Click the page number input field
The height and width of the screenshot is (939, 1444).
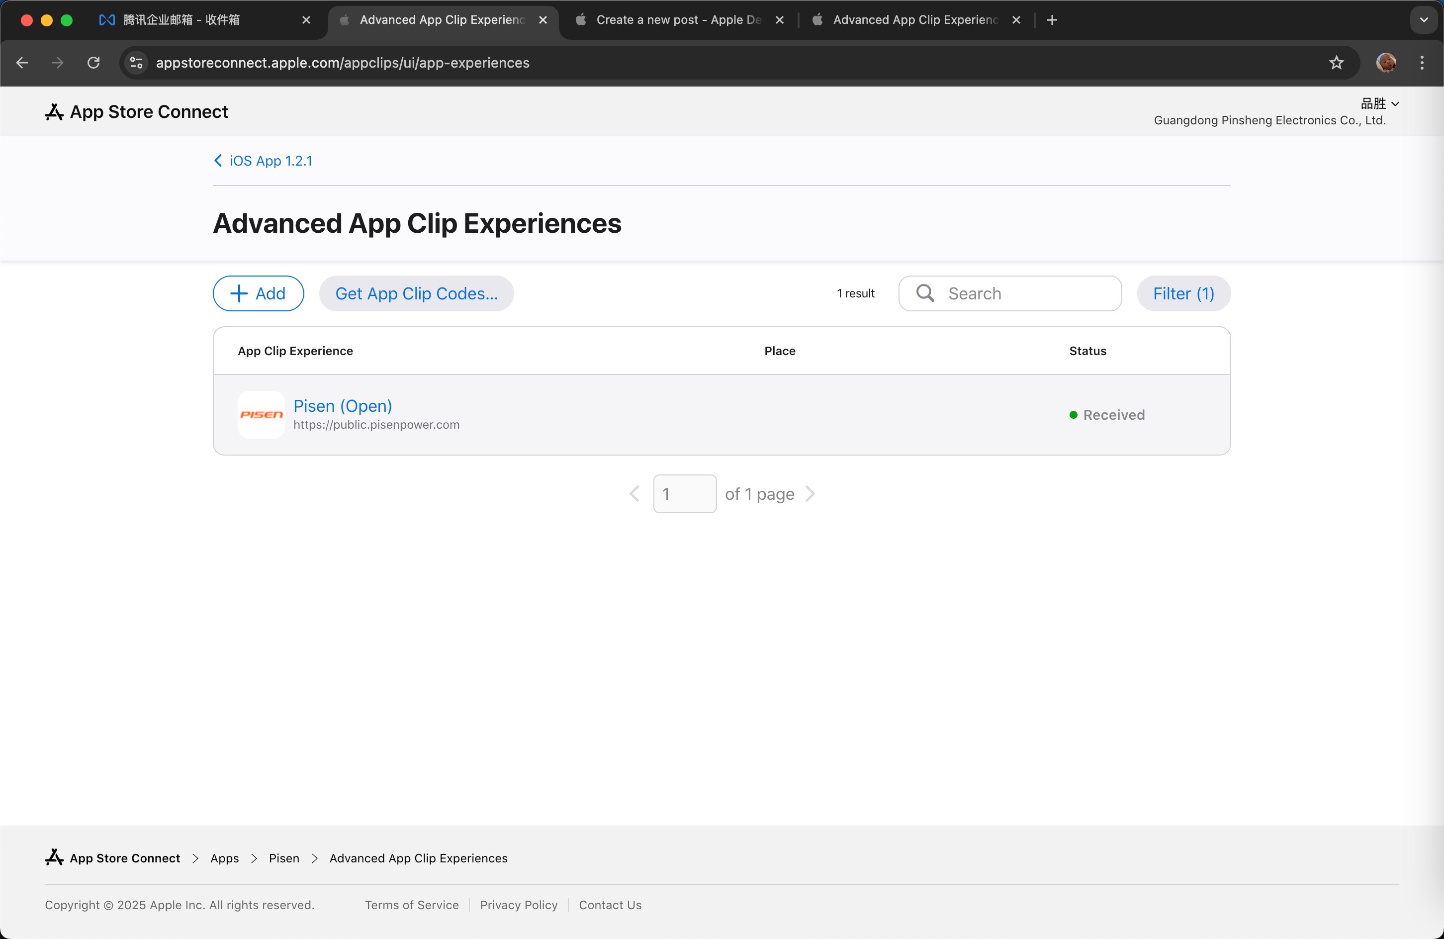tap(685, 494)
